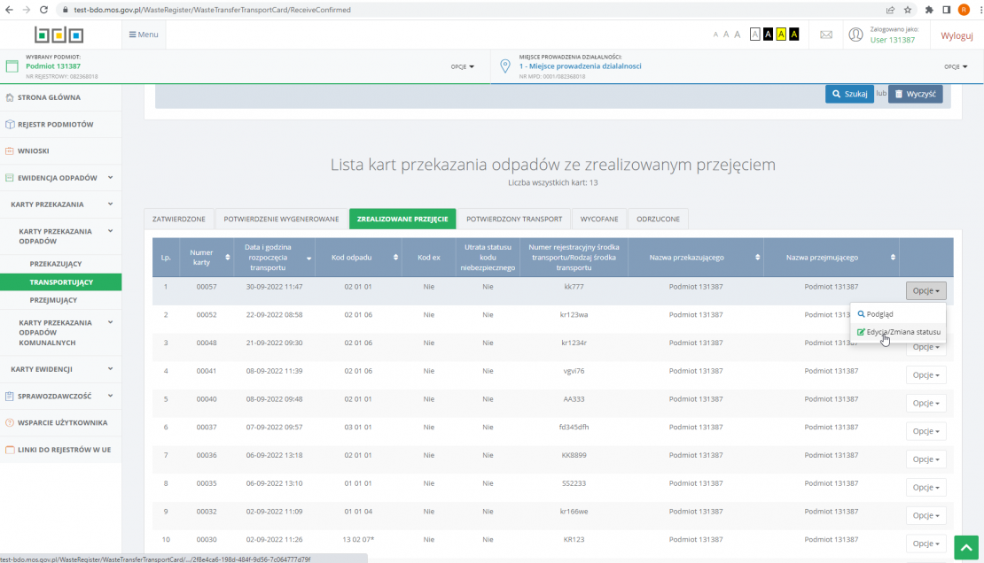Click the Wyloguj logout link
Viewport: 984px width, 563px height.
point(957,35)
